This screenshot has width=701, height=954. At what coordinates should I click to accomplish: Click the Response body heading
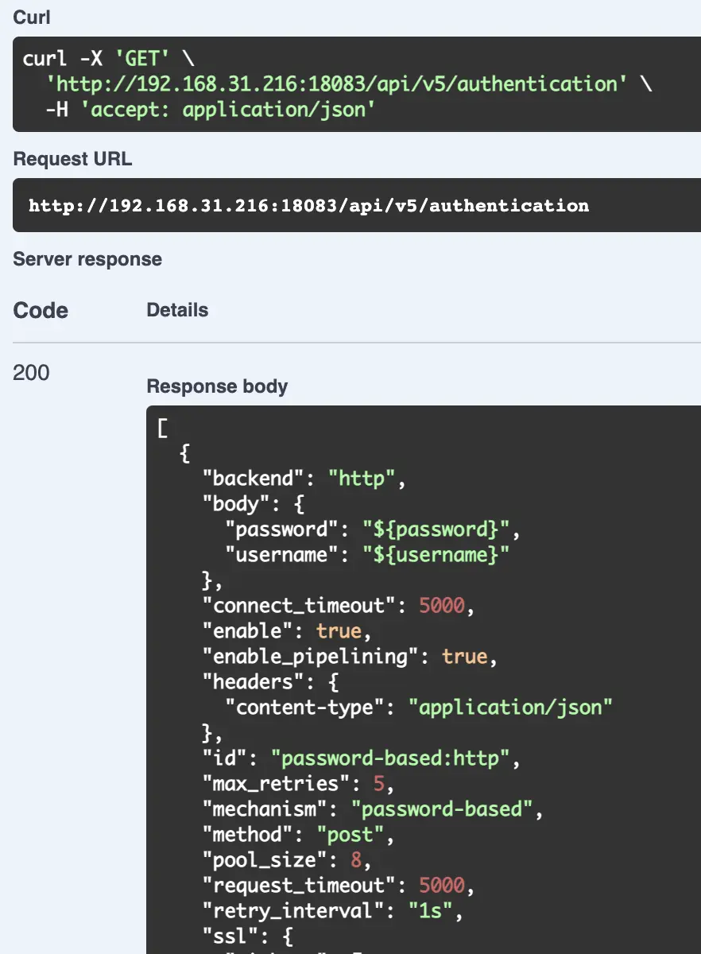click(x=217, y=386)
